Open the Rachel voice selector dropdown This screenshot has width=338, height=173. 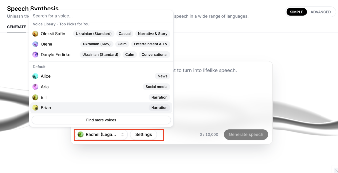(x=101, y=134)
